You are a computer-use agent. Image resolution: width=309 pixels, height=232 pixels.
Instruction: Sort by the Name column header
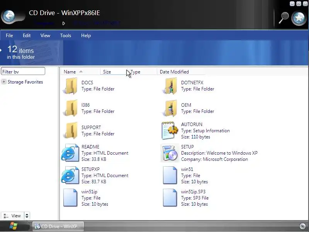(x=80, y=72)
